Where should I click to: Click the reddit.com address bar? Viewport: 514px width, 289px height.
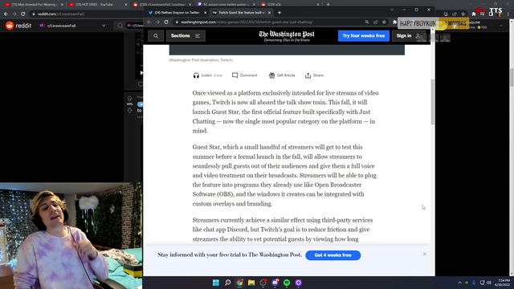87,14
